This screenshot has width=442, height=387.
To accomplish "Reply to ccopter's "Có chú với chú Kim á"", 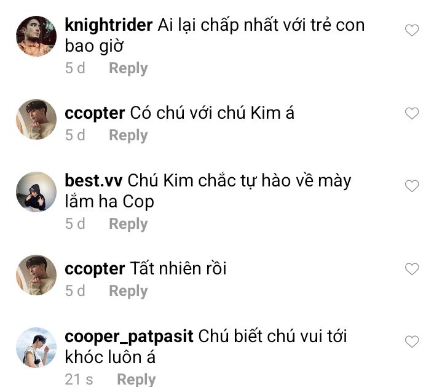I will [x=128, y=135].
